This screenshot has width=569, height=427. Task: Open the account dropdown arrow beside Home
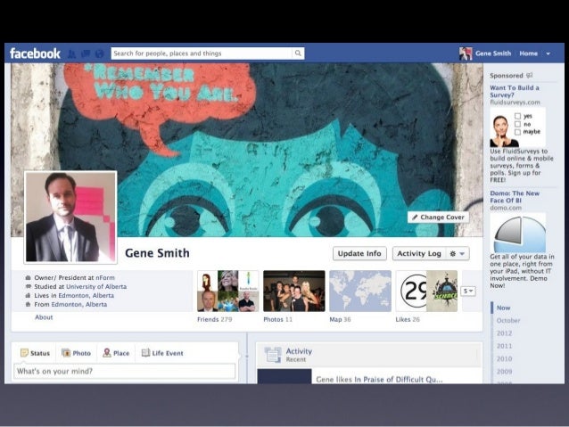click(x=548, y=53)
